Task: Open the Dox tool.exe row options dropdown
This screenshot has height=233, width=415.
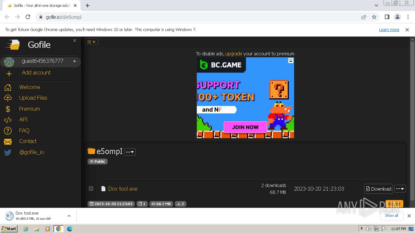Action: [400, 189]
